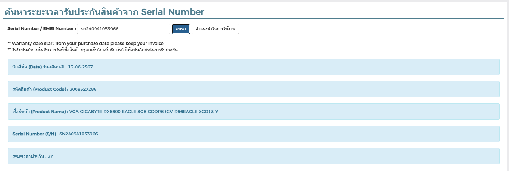Click the ระยะเวลาประกัน warranty period label
Viewport: 509px width, 171px height.
(x=28, y=156)
